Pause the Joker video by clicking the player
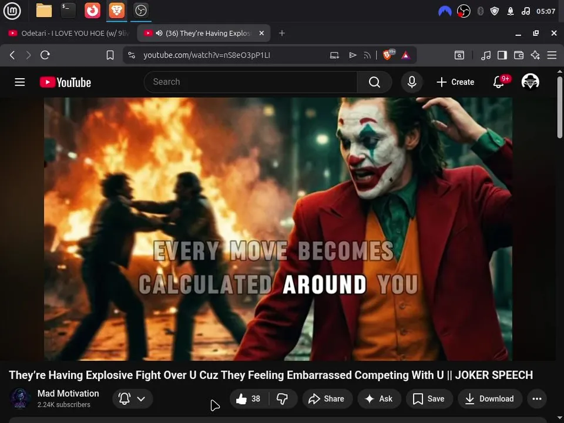 [278, 229]
